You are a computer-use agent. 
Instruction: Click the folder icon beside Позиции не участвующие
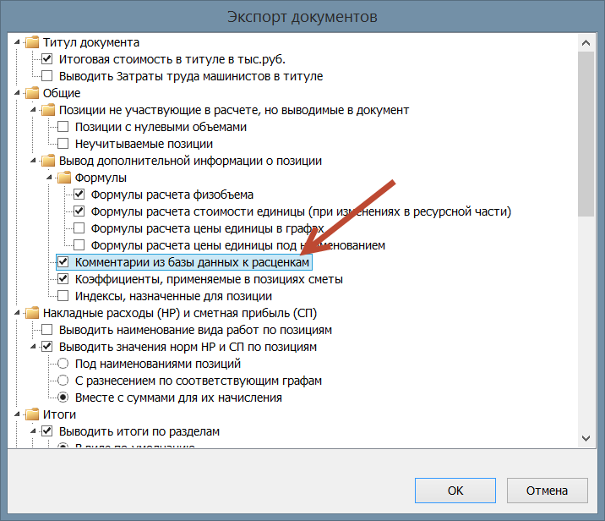click(48, 110)
